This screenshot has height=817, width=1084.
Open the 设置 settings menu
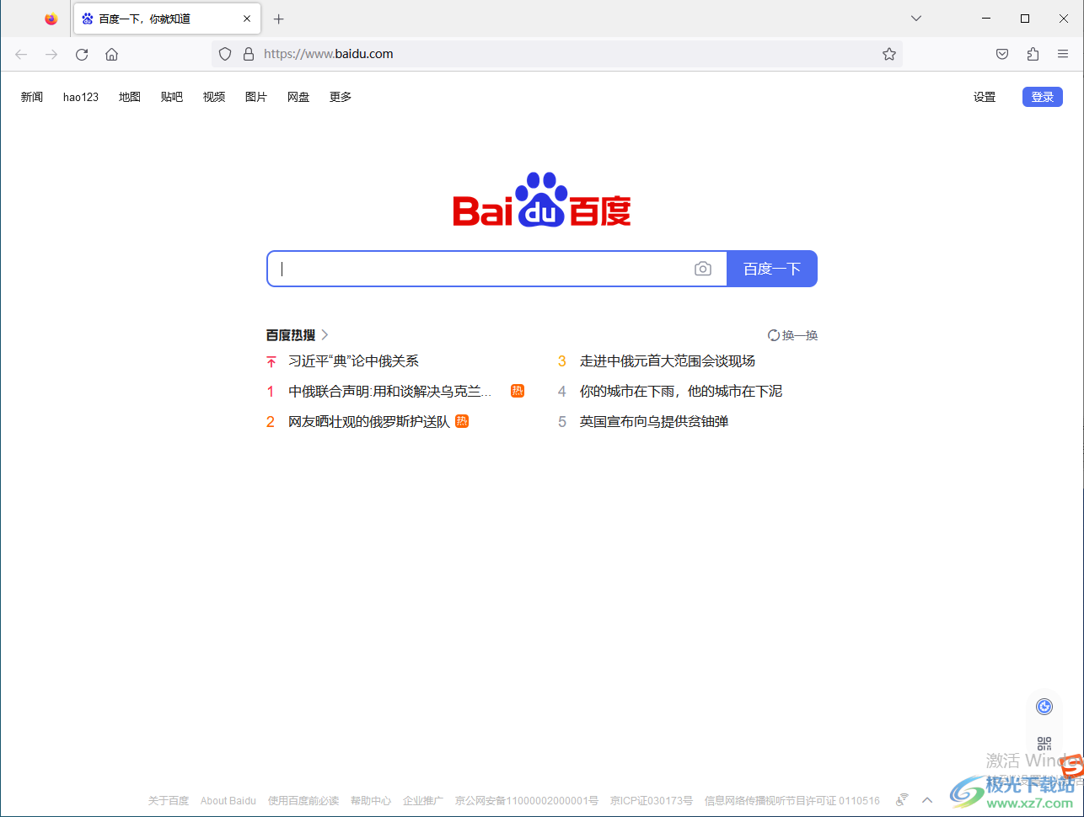pyautogui.click(x=985, y=97)
